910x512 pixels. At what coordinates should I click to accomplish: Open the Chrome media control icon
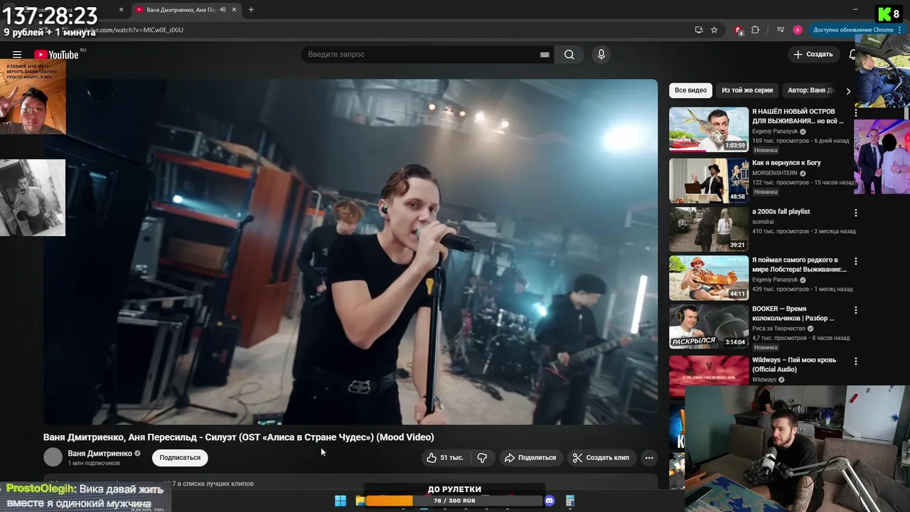(781, 30)
